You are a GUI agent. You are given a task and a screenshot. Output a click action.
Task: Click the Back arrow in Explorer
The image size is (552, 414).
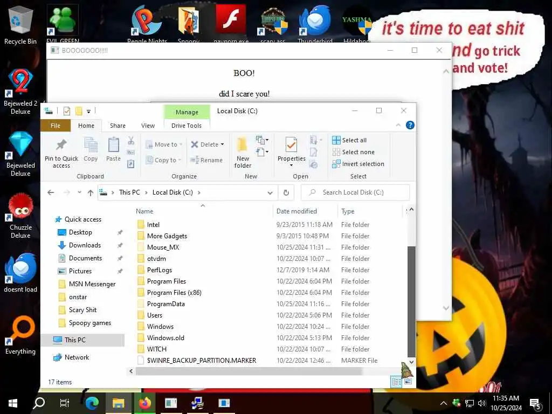pos(51,192)
